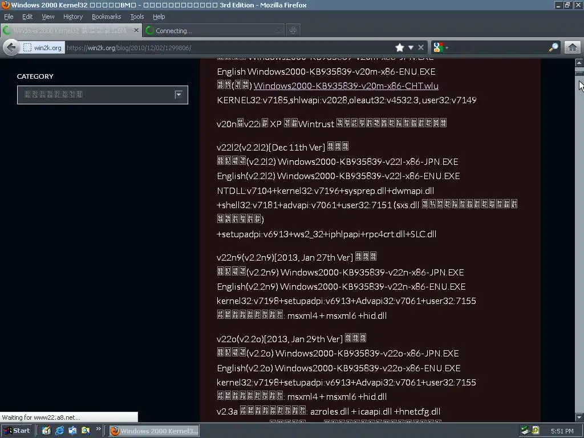Click the v2.3a azroles.dll + icaapi.dll line
Screen dimensions: 584x438
point(328,412)
